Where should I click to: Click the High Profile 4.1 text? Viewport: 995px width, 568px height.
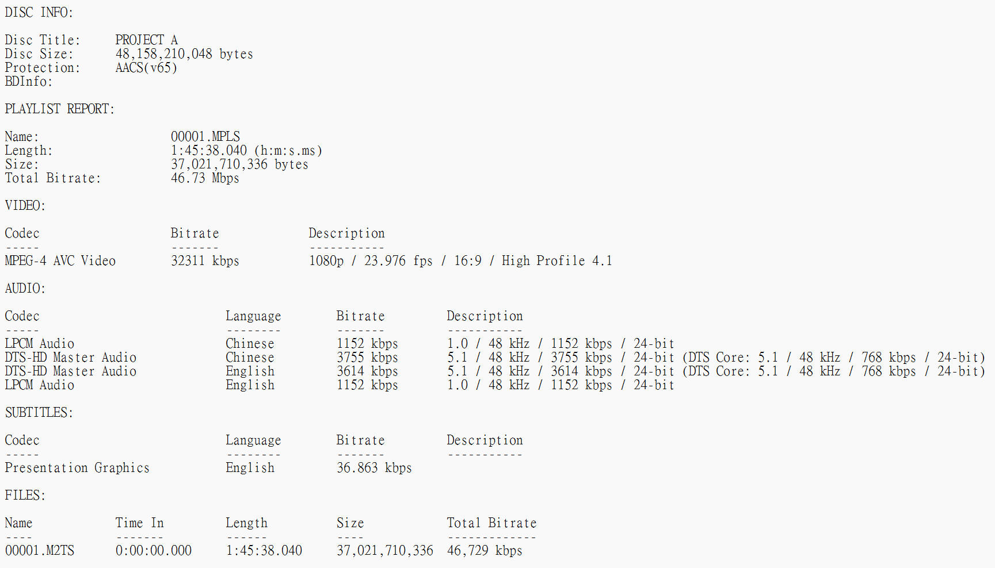point(556,260)
